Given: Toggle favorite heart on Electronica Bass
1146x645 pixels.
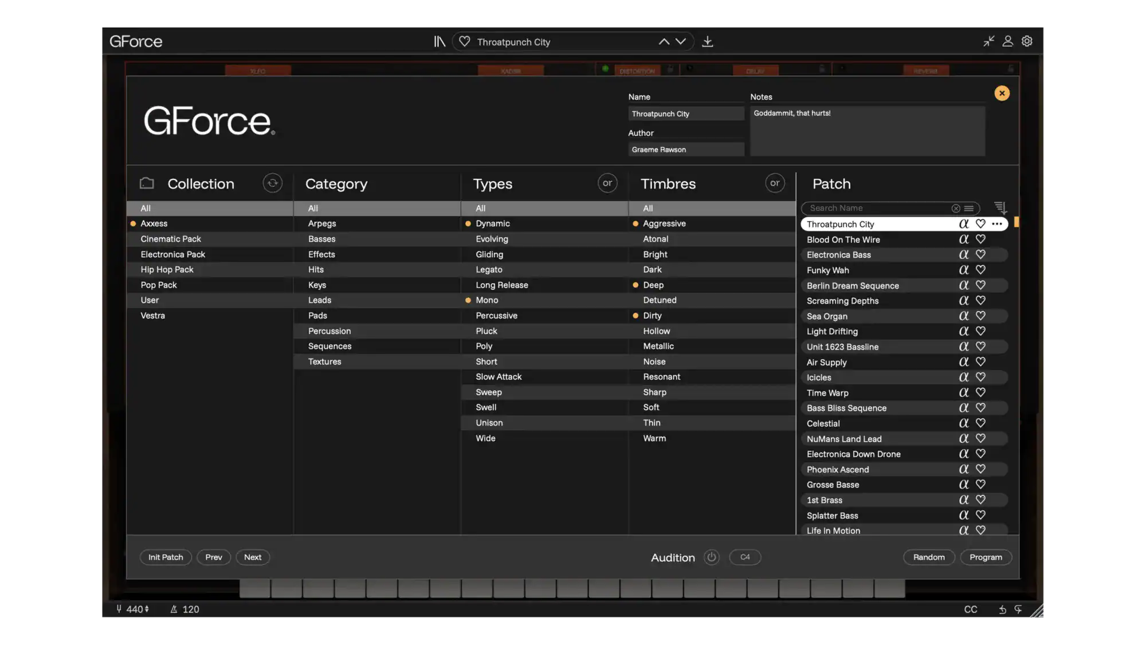Looking at the screenshot, I should (x=980, y=254).
